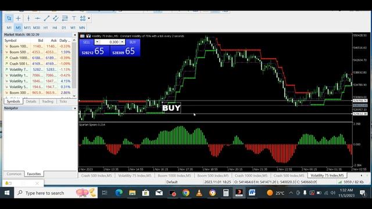Viewport: 372px width, 209px height.
Task: Open the first Crash 500 Index,M5 chart tab
Action: click(x=96, y=175)
